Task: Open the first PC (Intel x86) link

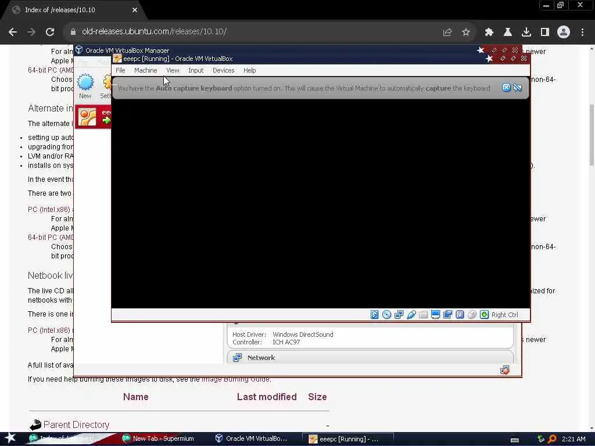Action: (49, 209)
